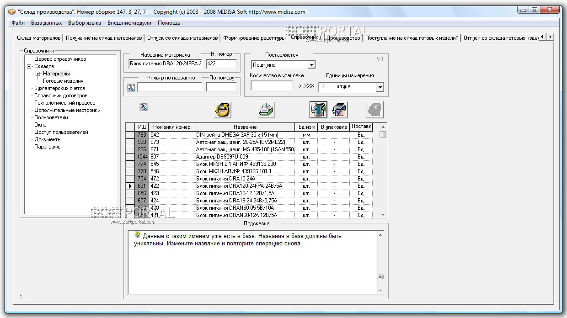567x318 pixels.
Task: Select Дополнительные настройки tree item
Action: 67,110
